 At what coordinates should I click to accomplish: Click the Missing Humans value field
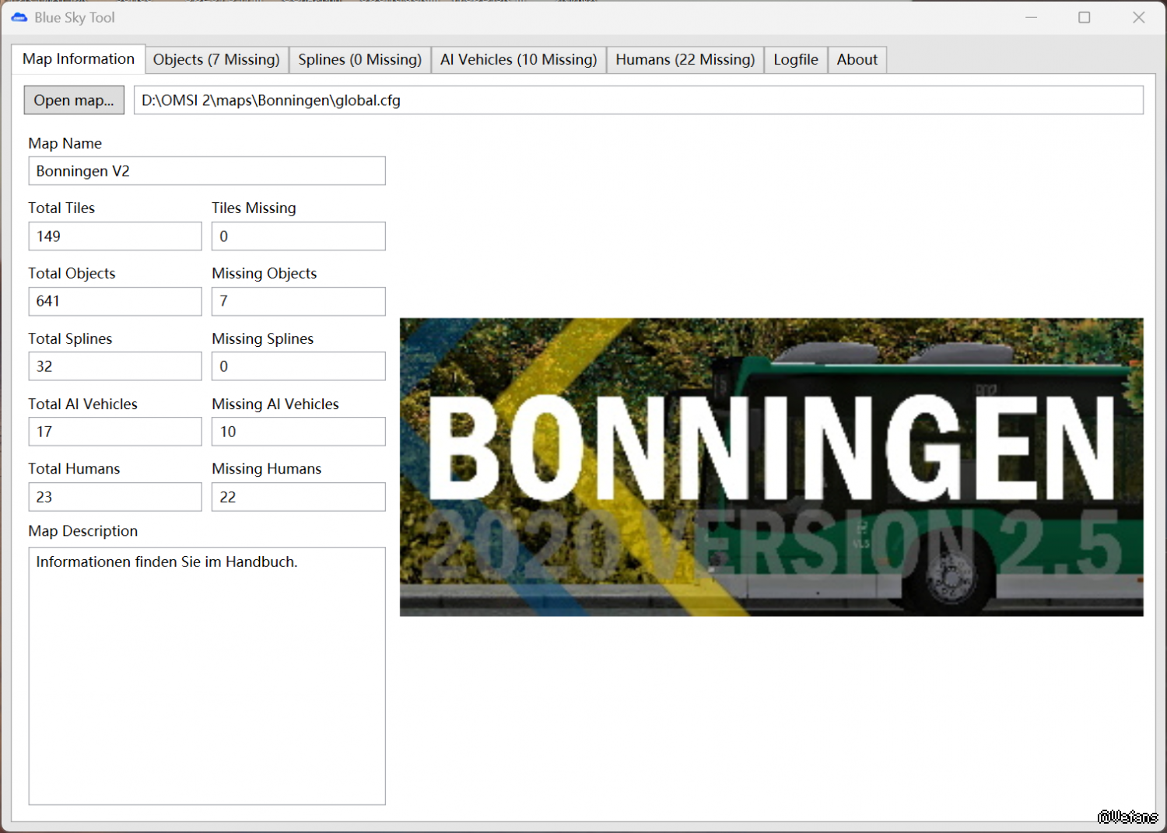pos(298,497)
